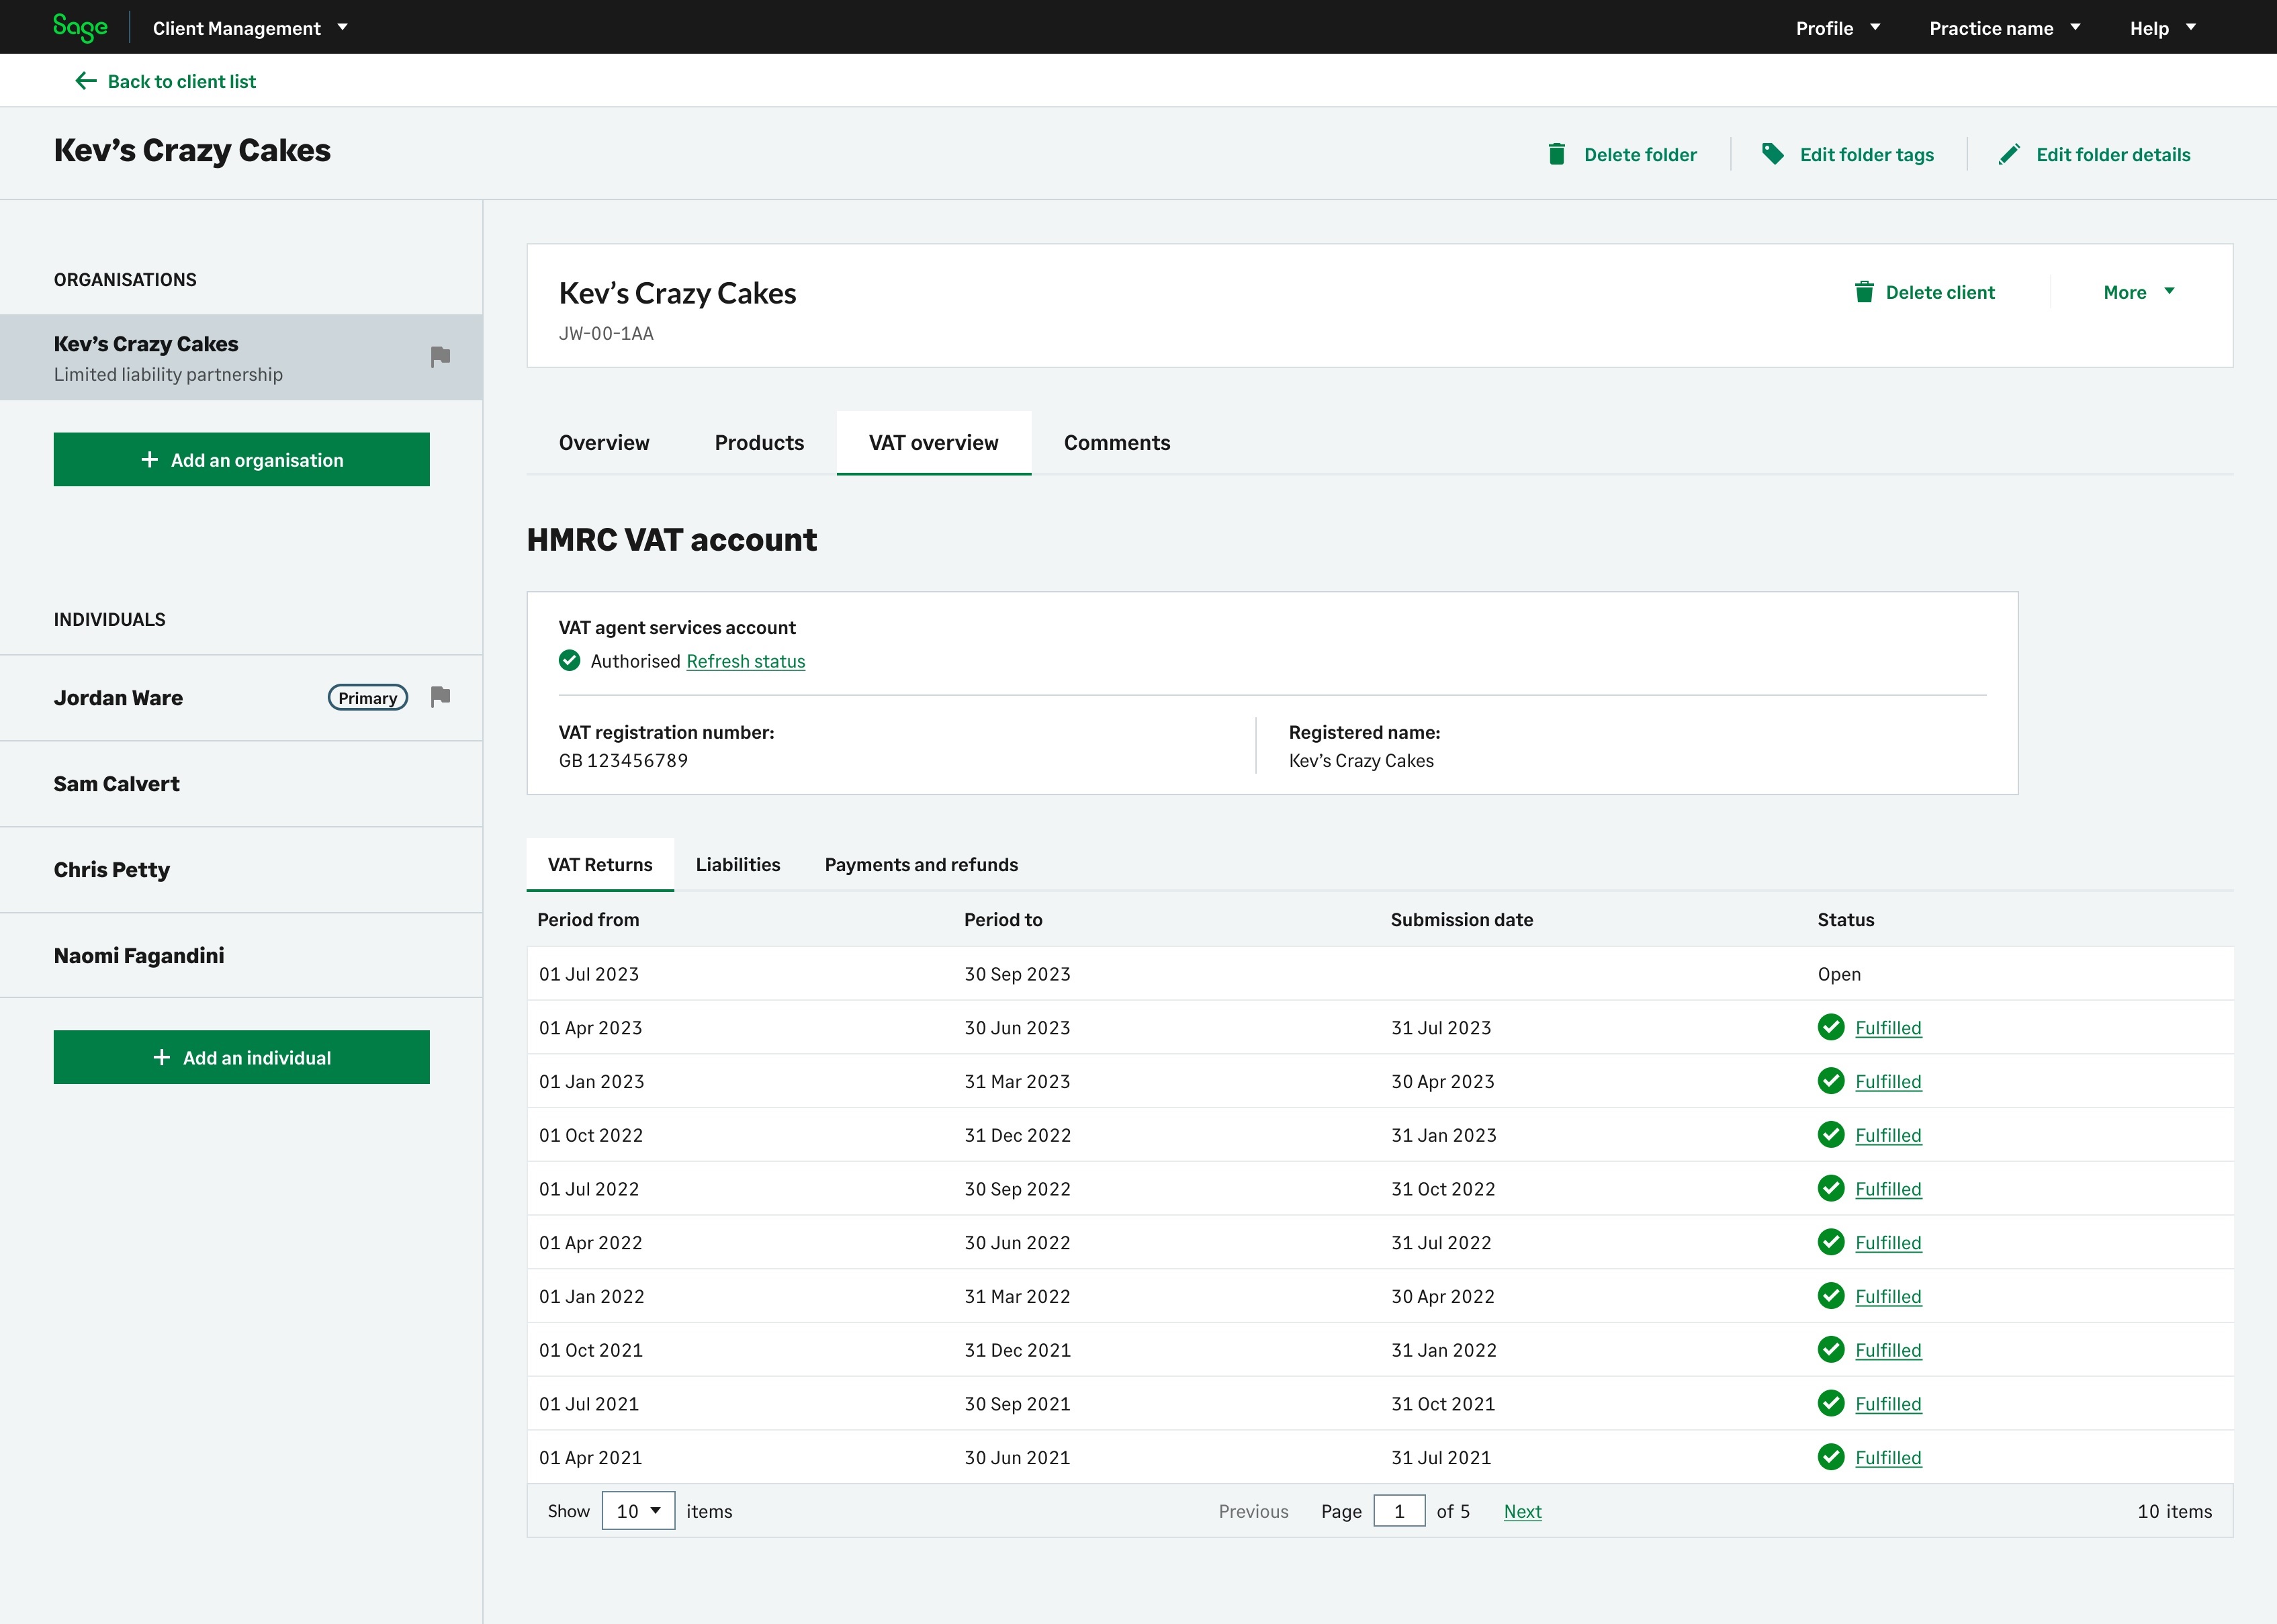Change the Show 10 items selector

(638, 1510)
